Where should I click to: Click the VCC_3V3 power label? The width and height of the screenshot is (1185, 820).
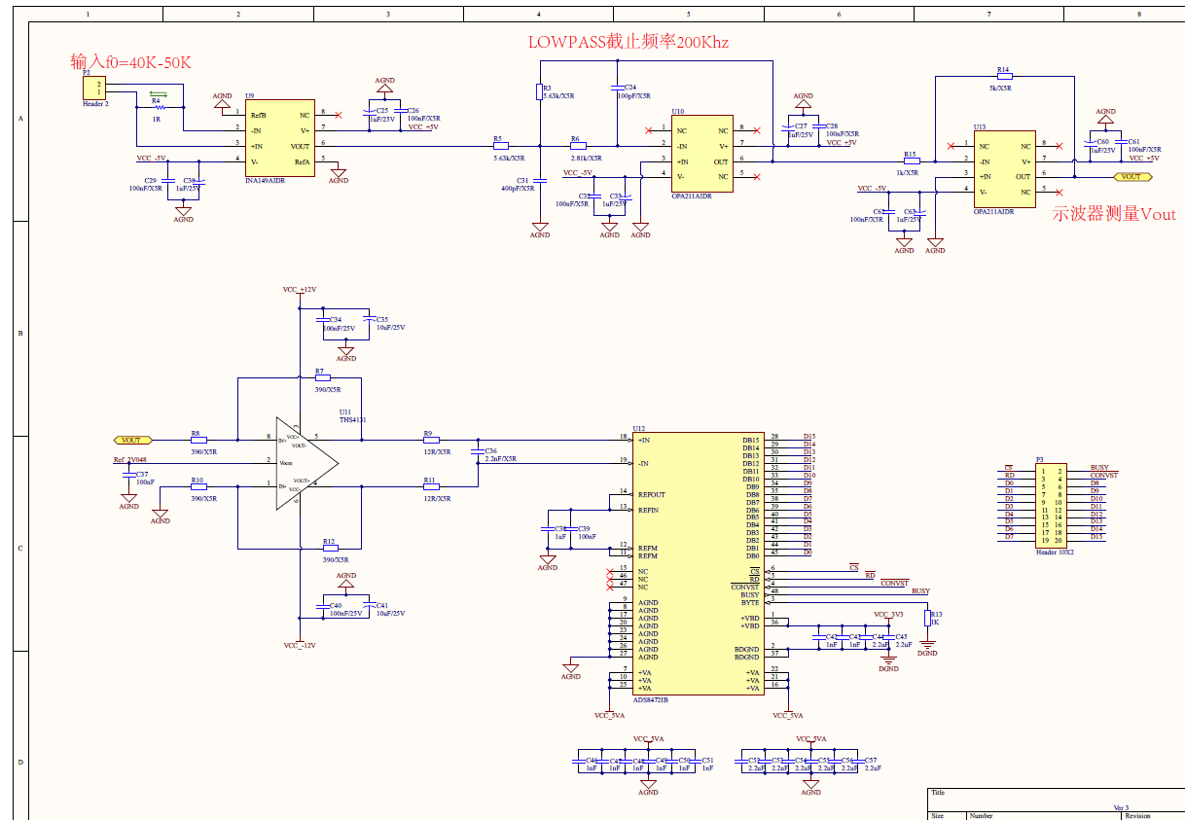coord(888,615)
